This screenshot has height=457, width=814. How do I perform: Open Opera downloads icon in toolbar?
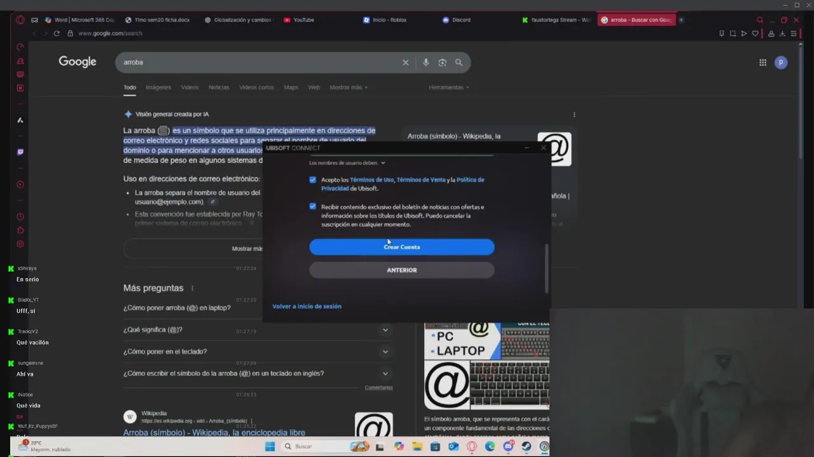[x=782, y=33]
